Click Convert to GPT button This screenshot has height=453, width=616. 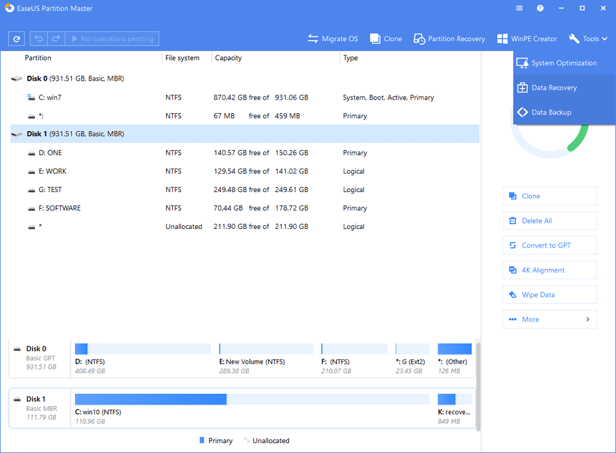pos(549,246)
